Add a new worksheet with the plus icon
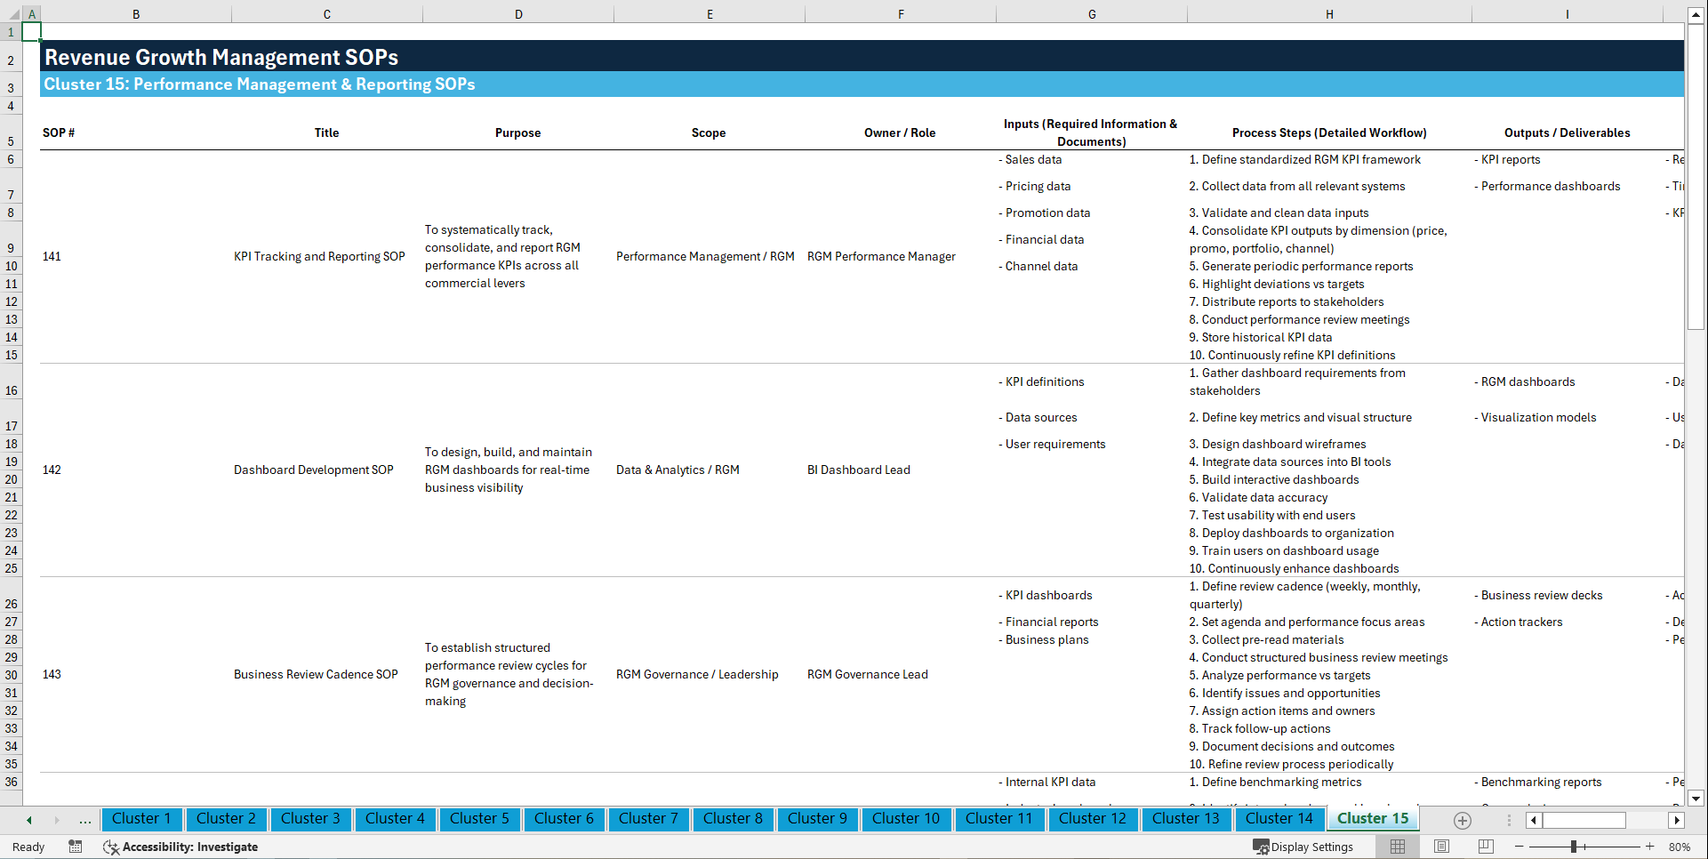 coord(1462,820)
